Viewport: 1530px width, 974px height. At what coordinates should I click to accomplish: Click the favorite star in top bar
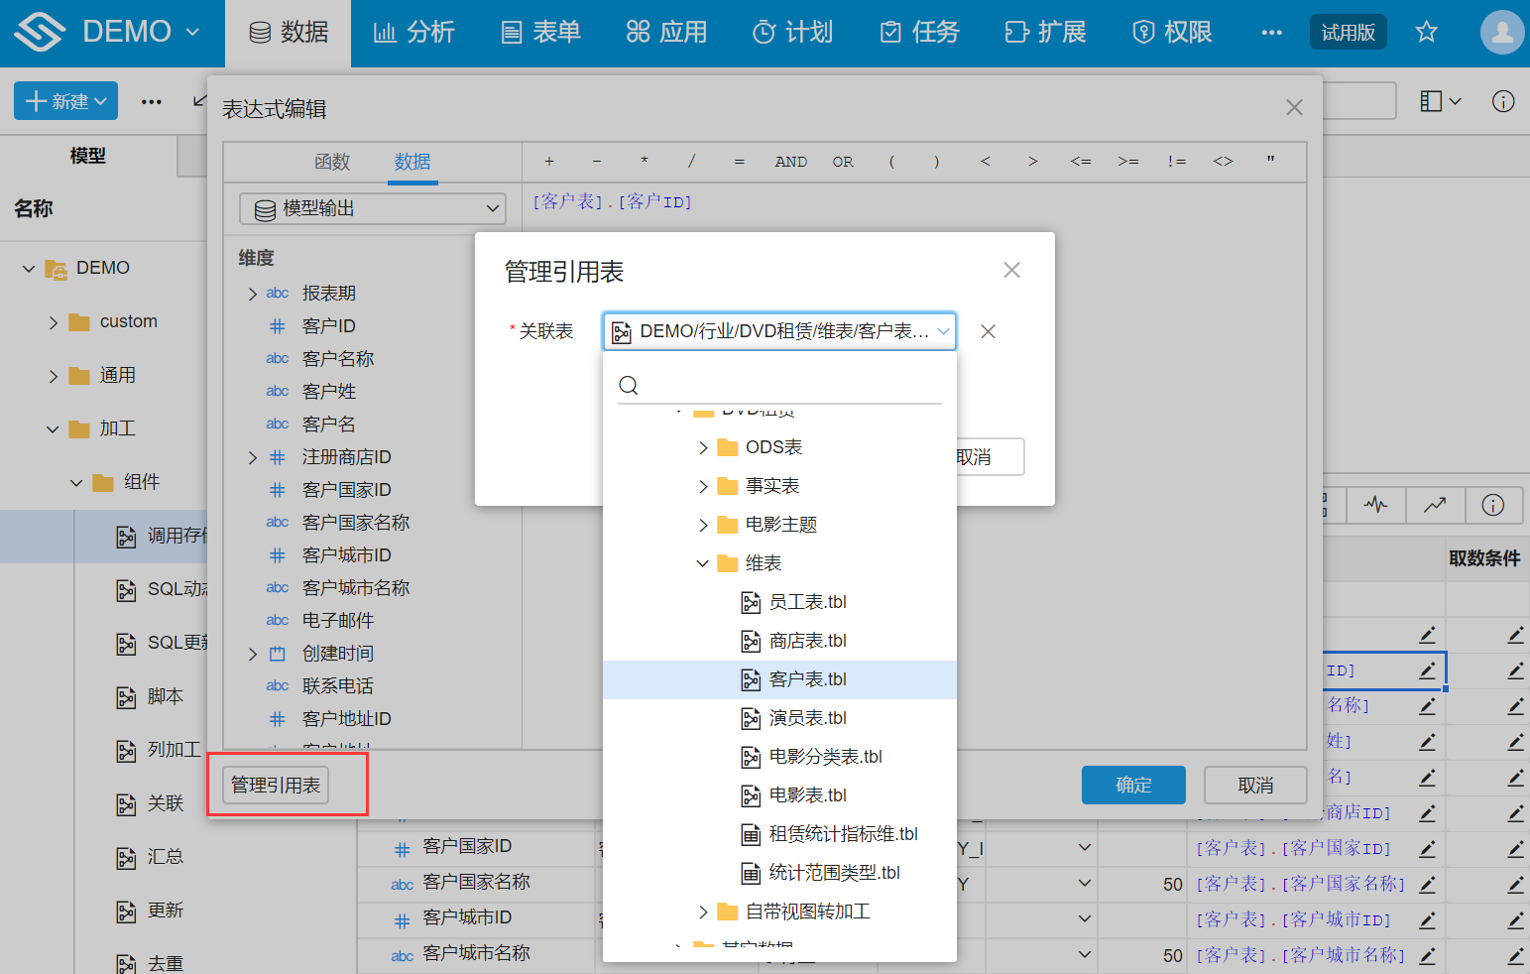[x=1427, y=32]
